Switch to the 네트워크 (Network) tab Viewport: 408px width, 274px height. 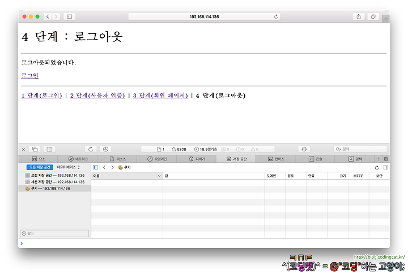[78, 159]
